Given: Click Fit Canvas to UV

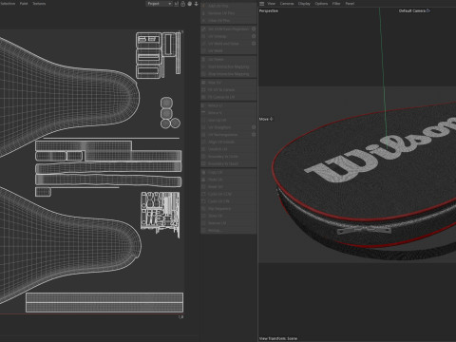Looking at the screenshot, I should click(228, 97).
